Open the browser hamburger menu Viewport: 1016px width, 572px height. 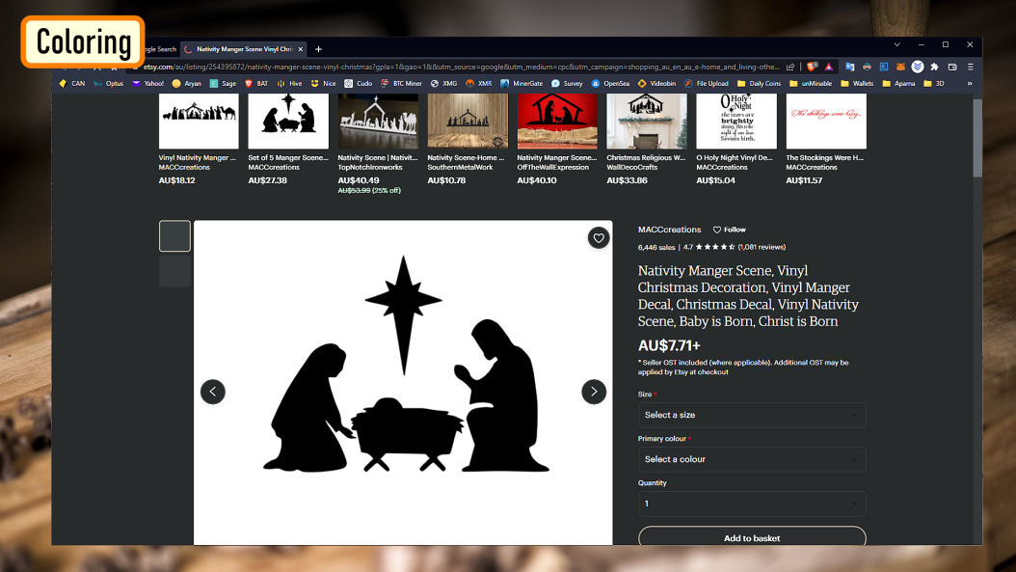pyautogui.click(x=970, y=67)
